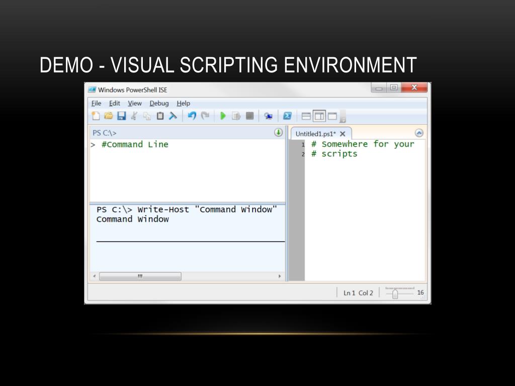The height and width of the screenshot is (386, 515).
Task: Select the Untitled1.ps1 script tab
Action: point(316,134)
